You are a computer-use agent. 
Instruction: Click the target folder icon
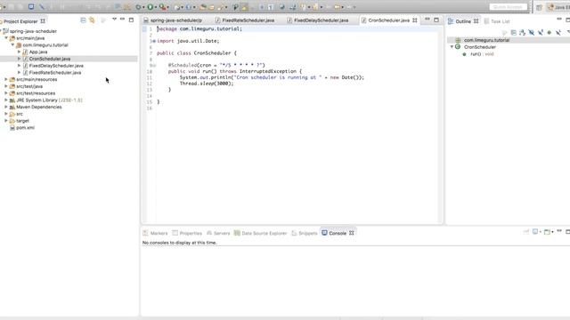(12, 121)
